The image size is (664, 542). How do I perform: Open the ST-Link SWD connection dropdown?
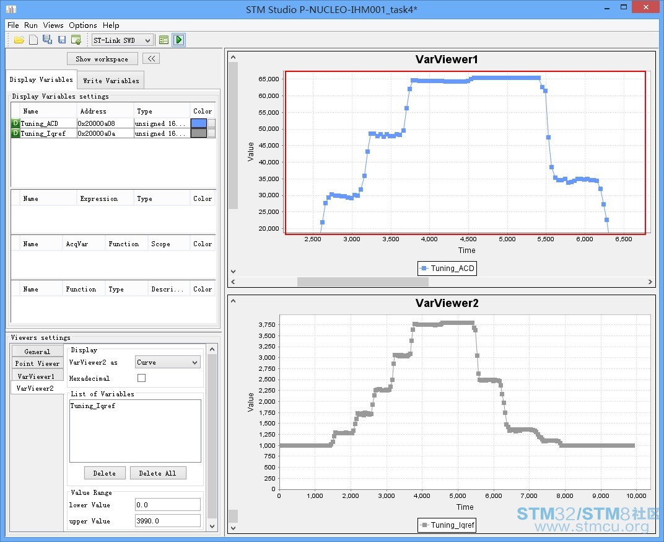tap(123, 40)
